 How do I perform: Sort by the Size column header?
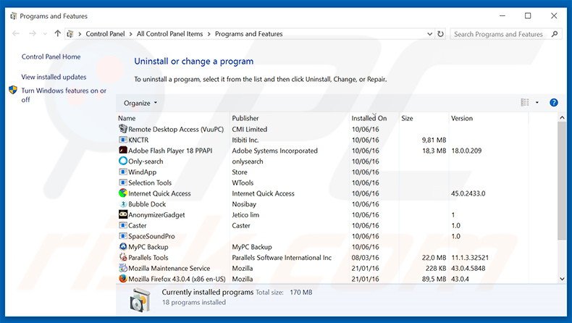pyautogui.click(x=407, y=118)
